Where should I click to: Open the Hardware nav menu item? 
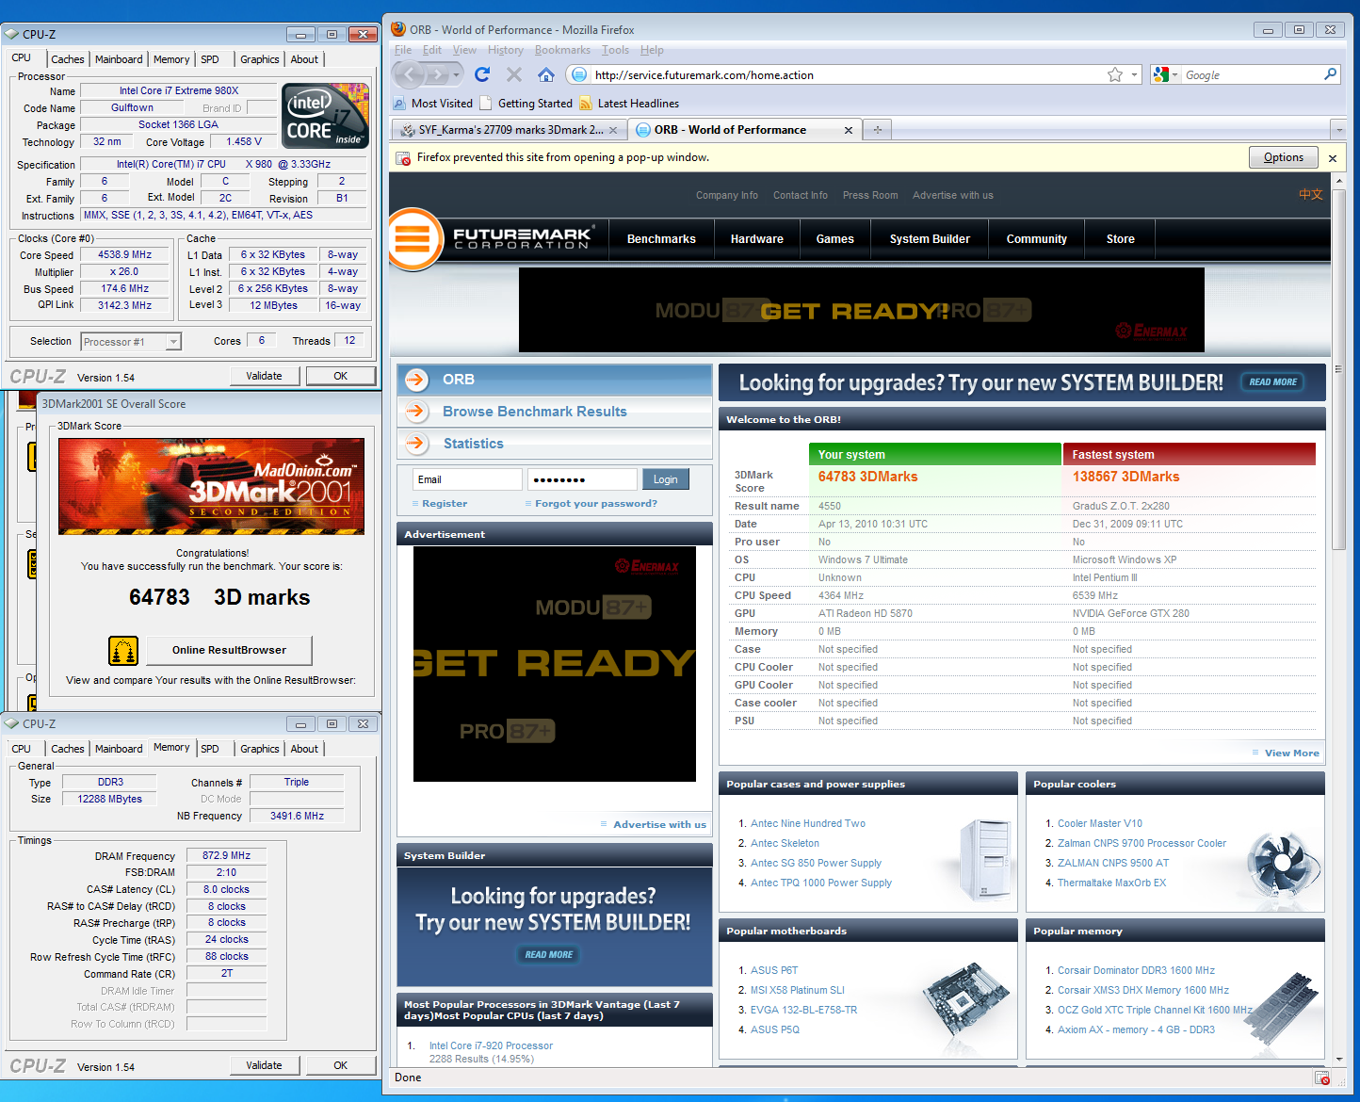[757, 239]
